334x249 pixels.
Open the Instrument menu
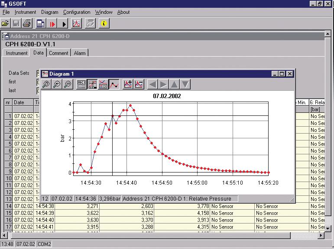click(x=26, y=12)
